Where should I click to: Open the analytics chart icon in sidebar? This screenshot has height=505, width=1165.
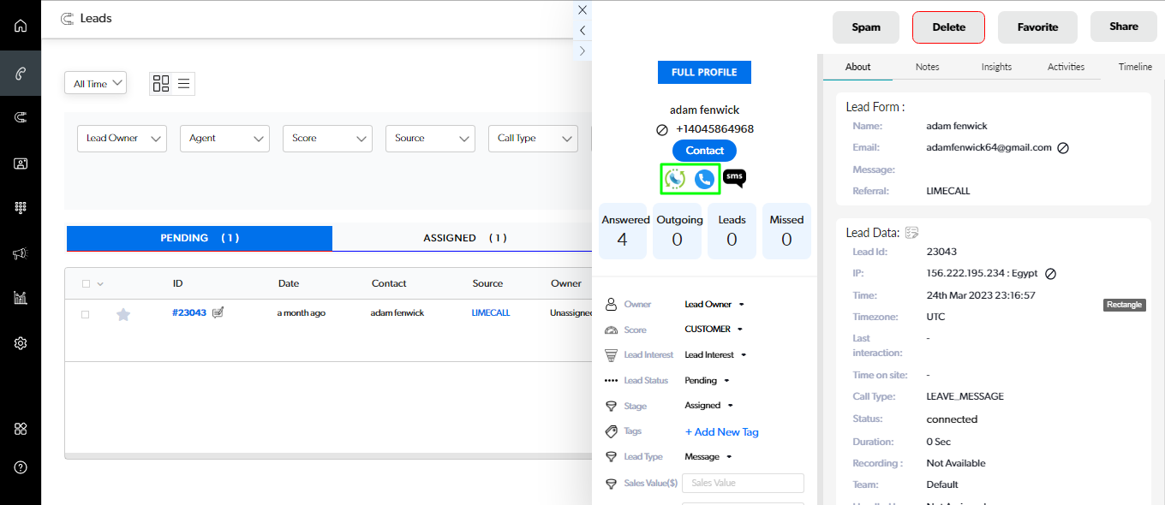pyautogui.click(x=21, y=298)
